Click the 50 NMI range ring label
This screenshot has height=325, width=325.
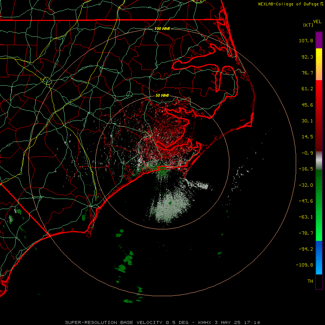(x=162, y=95)
